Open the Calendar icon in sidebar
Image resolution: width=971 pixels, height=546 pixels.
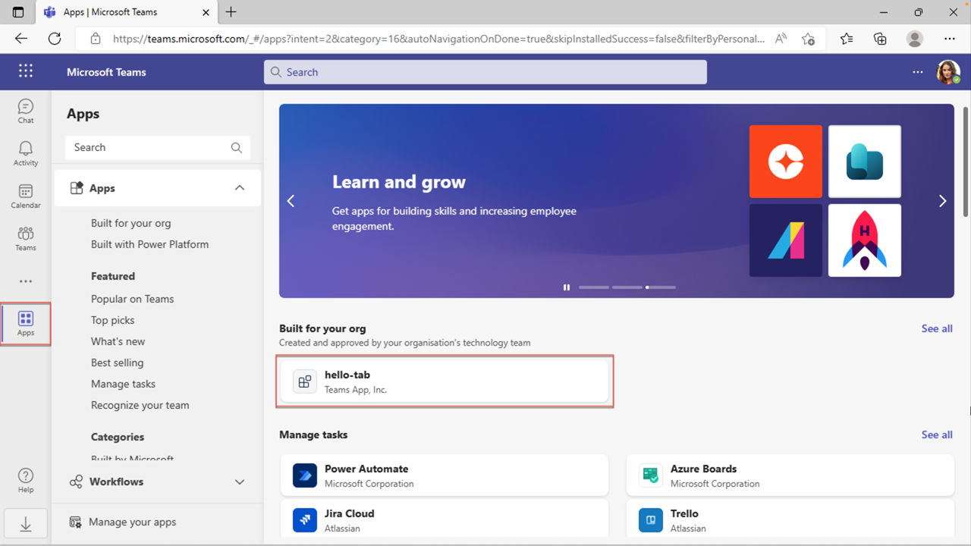point(26,196)
